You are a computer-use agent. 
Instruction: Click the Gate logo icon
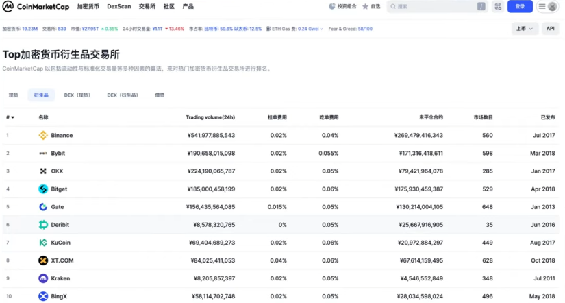coord(43,207)
